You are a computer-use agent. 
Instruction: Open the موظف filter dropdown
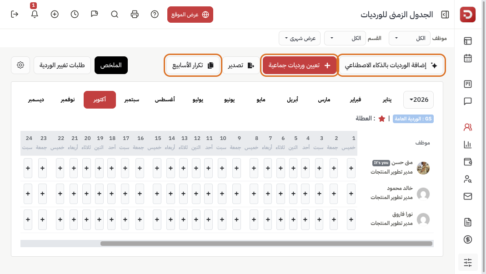click(x=410, y=38)
